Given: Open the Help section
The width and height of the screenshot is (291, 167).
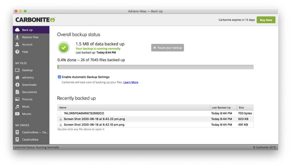Looking at the screenshot, I should (x=31, y=52).
